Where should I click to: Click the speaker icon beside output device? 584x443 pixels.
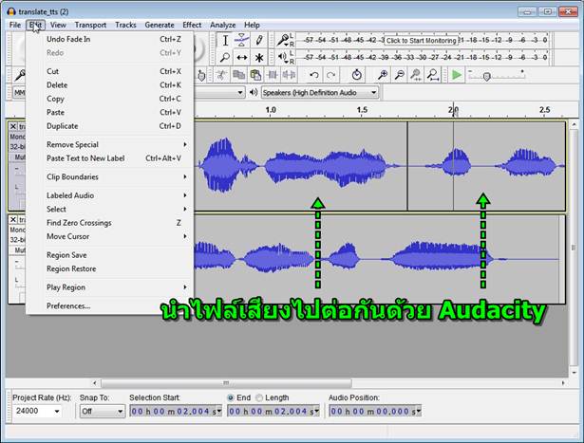254,92
